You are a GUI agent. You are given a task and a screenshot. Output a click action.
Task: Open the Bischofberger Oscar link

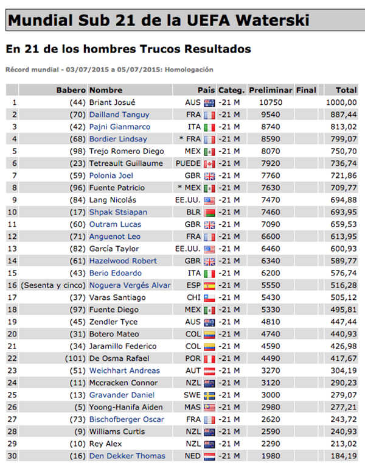coord(127,419)
